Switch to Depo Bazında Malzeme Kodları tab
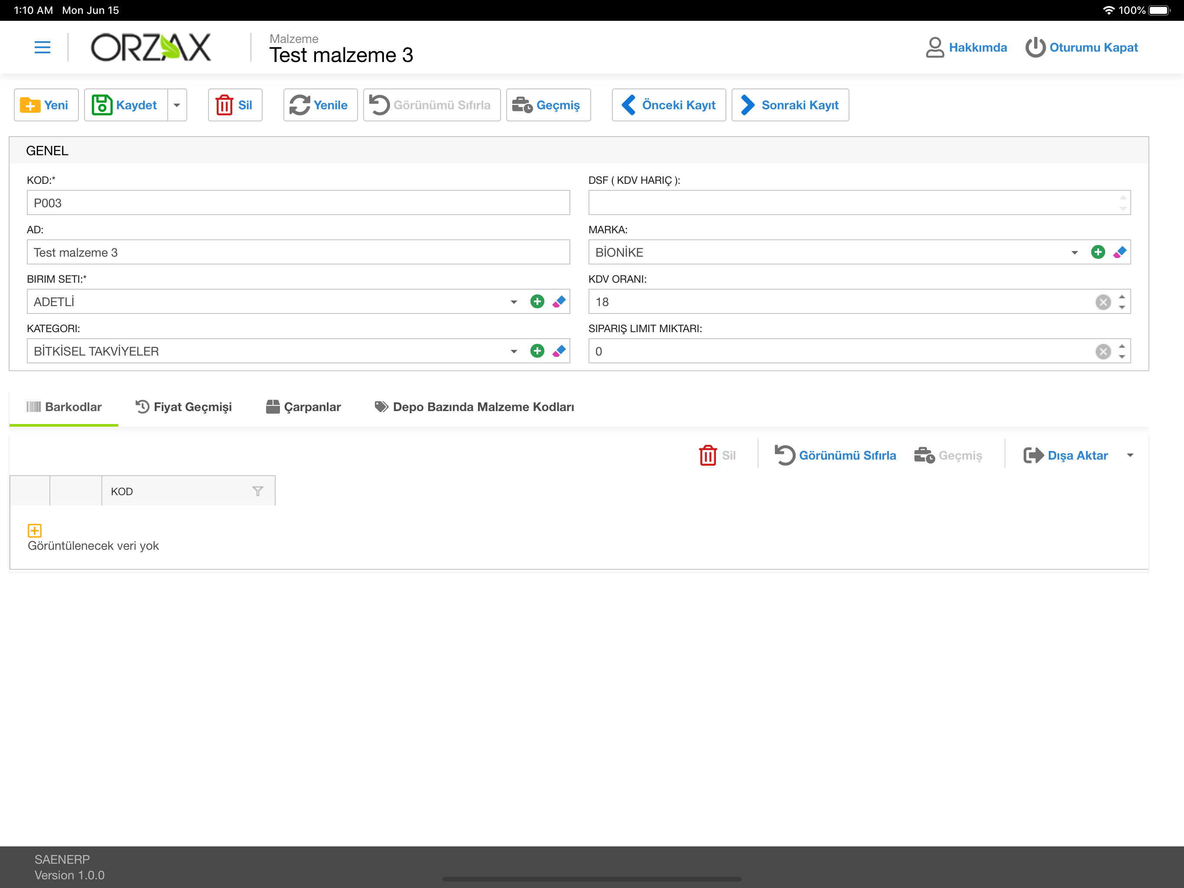 pyautogui.click(x=474, y=407)
